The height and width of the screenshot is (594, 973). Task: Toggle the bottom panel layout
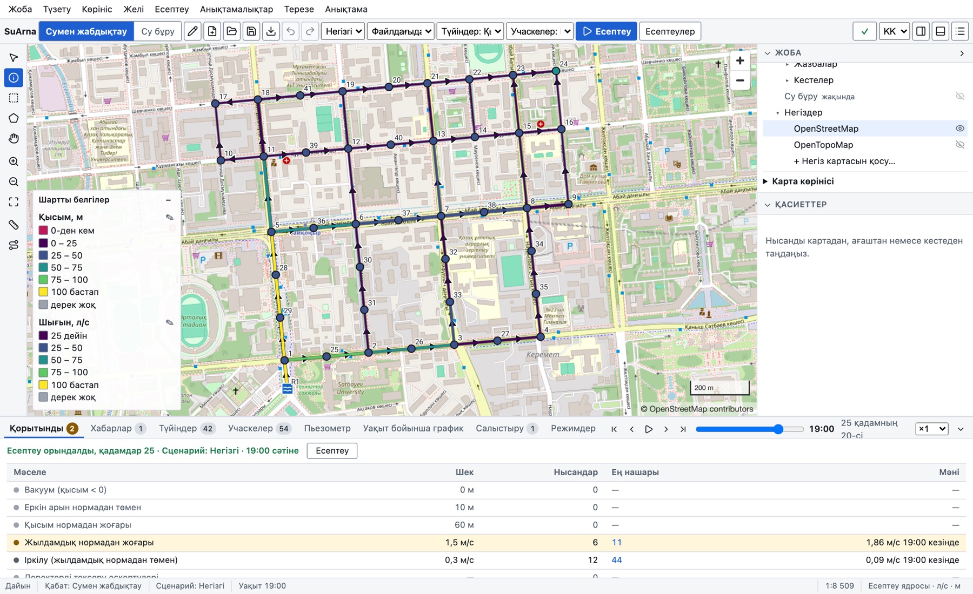941,31
